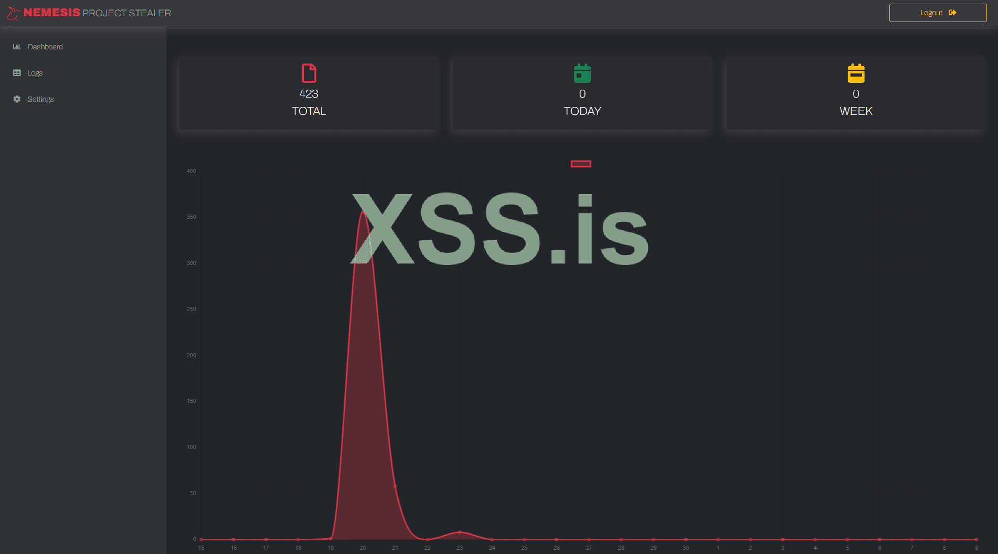The width and height of the screenshot is (998, 554).
Task: Click the Settings gear icon
Action: click(x=17, y=99)
